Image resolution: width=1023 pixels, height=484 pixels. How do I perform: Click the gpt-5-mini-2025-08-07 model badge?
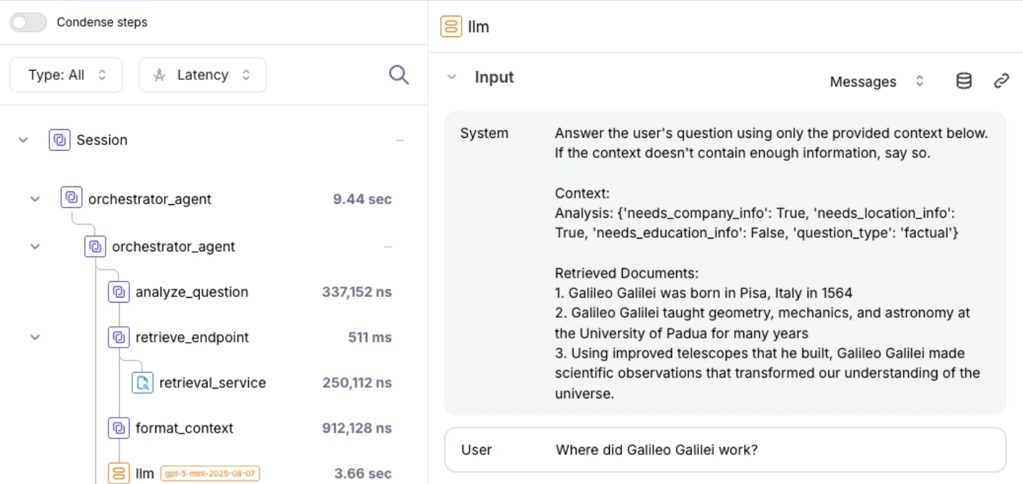coord(210,473)
